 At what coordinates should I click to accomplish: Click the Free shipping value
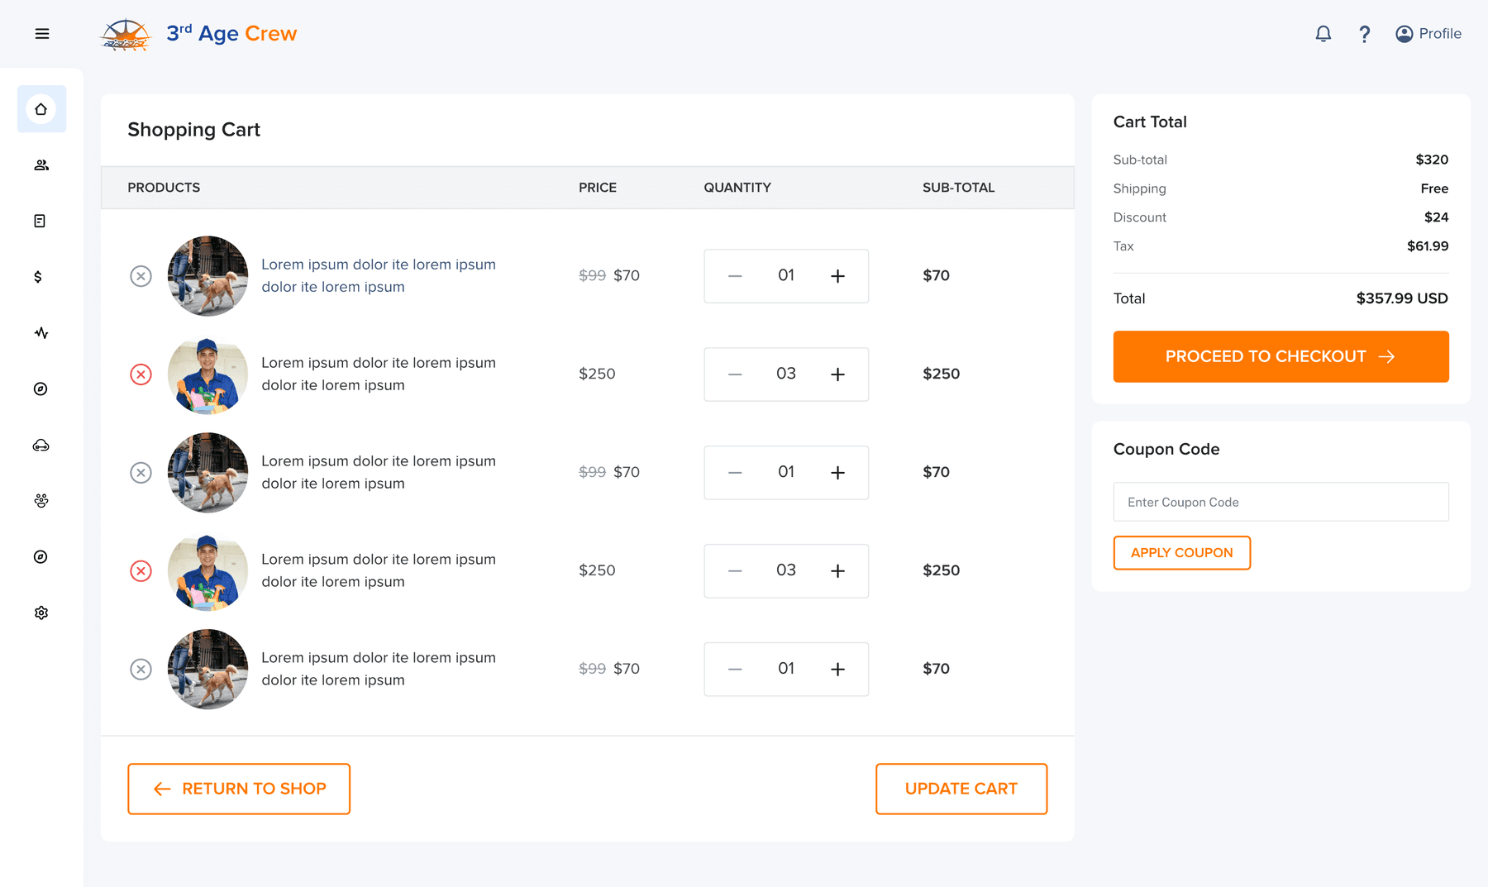click(x=1434, y=188)
